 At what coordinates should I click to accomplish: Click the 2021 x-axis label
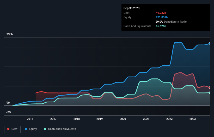146,119
